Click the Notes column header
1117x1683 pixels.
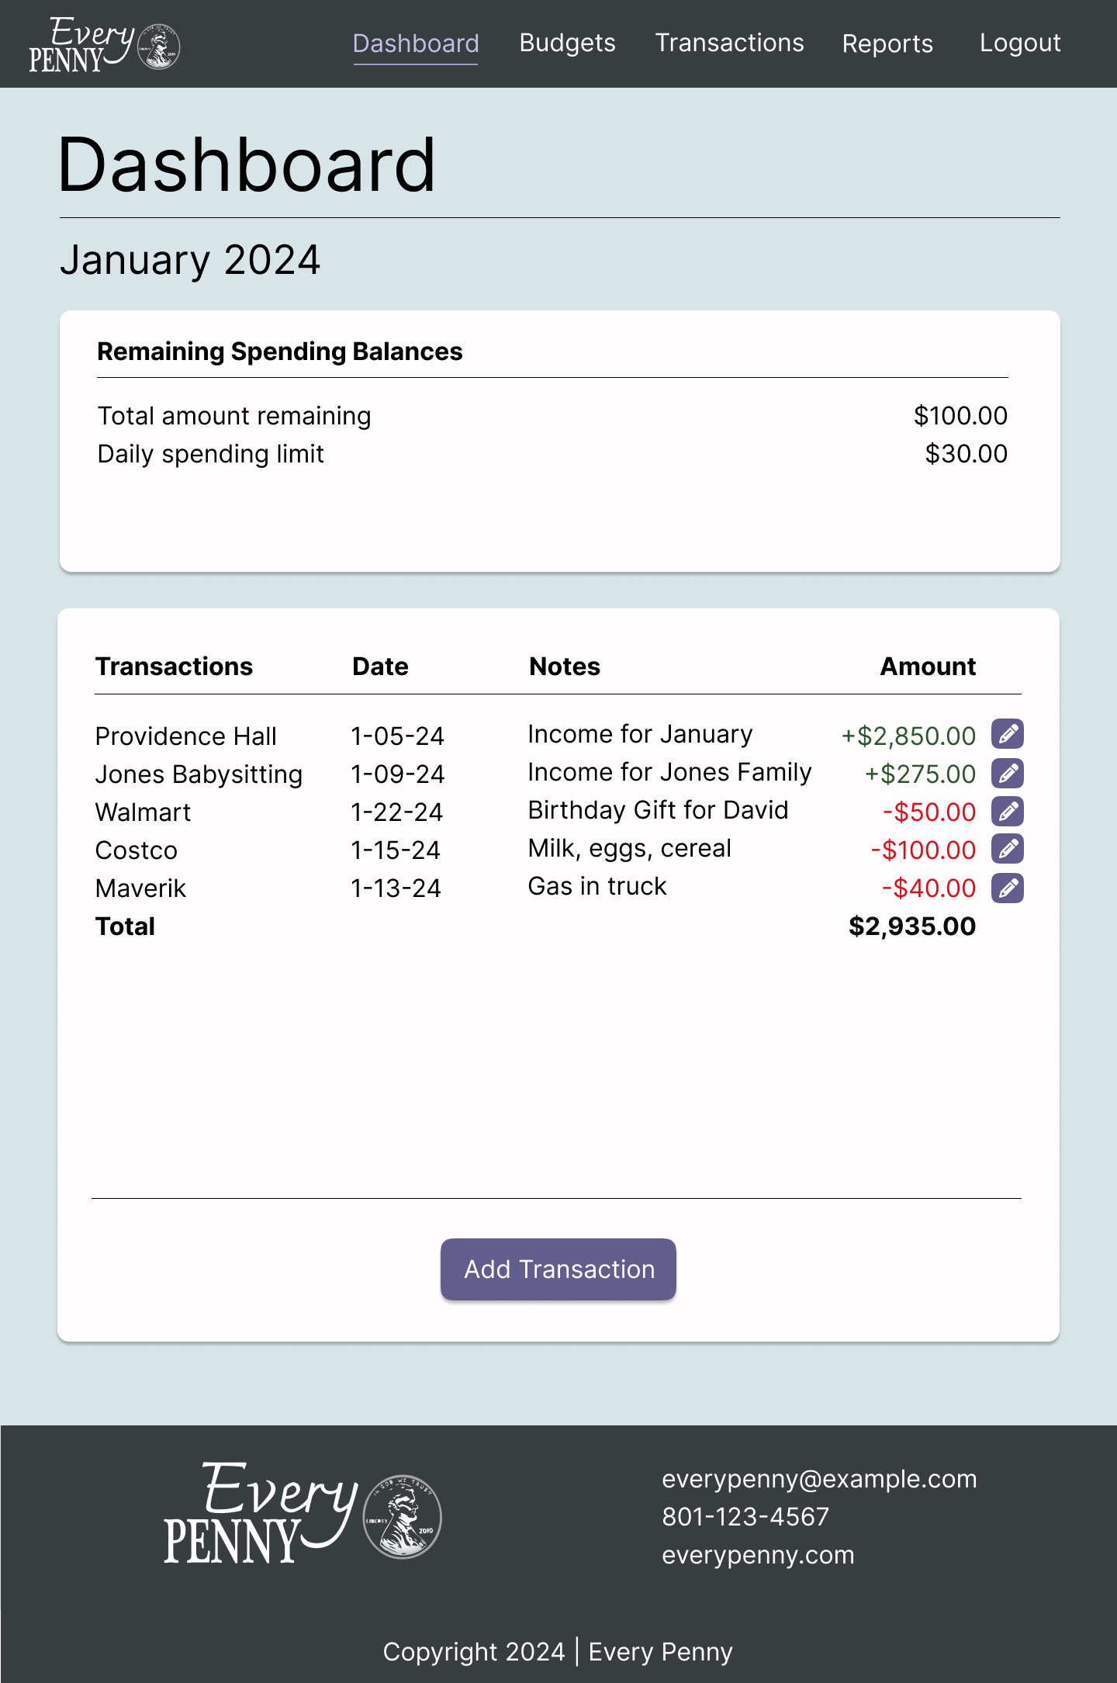(x=565, y=667)
